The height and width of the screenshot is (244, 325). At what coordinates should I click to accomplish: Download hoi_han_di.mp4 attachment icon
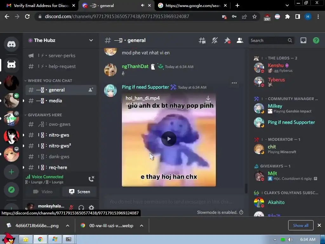click(208, 98)
